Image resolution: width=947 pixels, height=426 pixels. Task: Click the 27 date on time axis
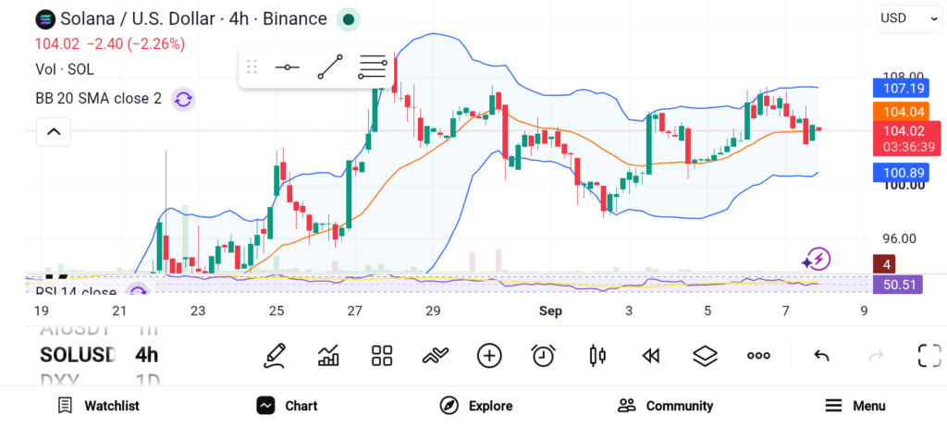click(354, 311)
